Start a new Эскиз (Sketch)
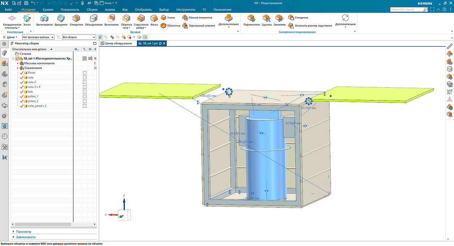Viewport: 454px width, 246px height. coord(27,20)
